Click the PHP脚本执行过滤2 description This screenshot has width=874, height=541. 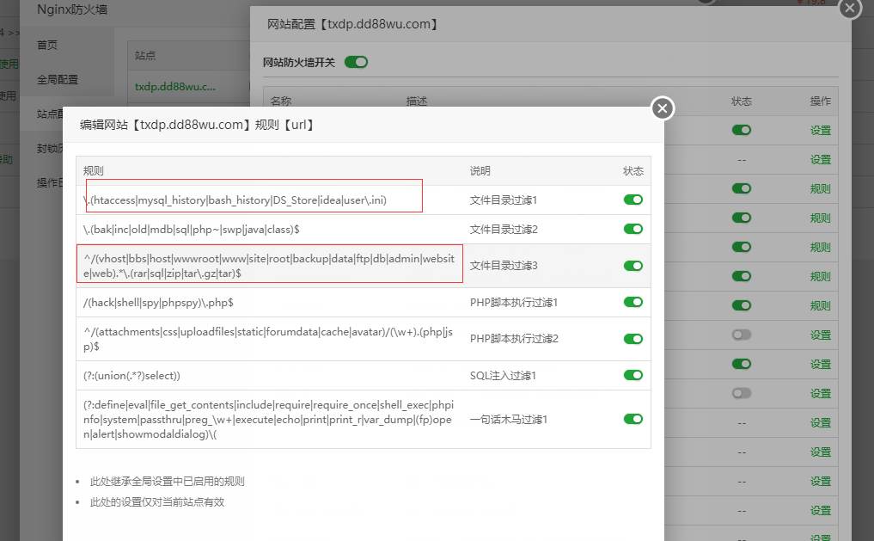tap(514, 339)
